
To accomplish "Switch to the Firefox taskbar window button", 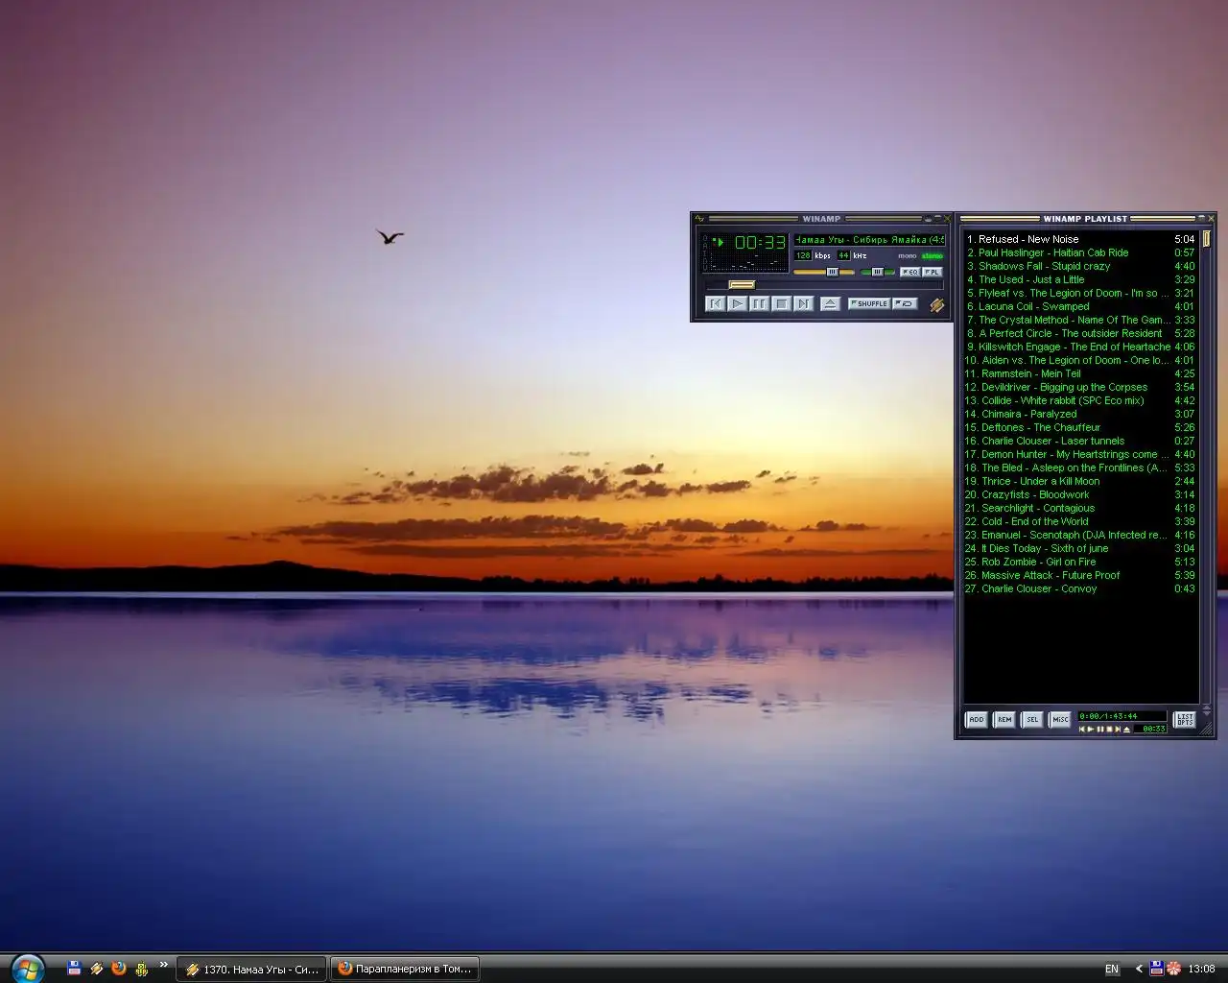I will [x=405, y=969].
